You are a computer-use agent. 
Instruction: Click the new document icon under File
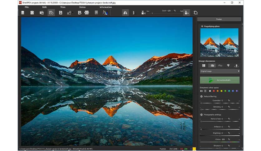pos(23,13)
